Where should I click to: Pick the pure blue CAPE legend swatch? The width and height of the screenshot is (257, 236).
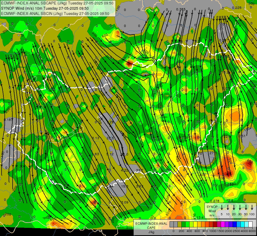[234, 224]
